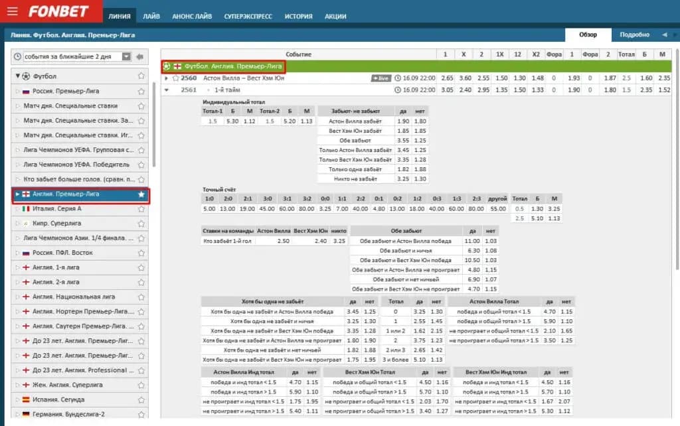Switch to the Подробно view tab
680x426 pixels.
(634, 35)
